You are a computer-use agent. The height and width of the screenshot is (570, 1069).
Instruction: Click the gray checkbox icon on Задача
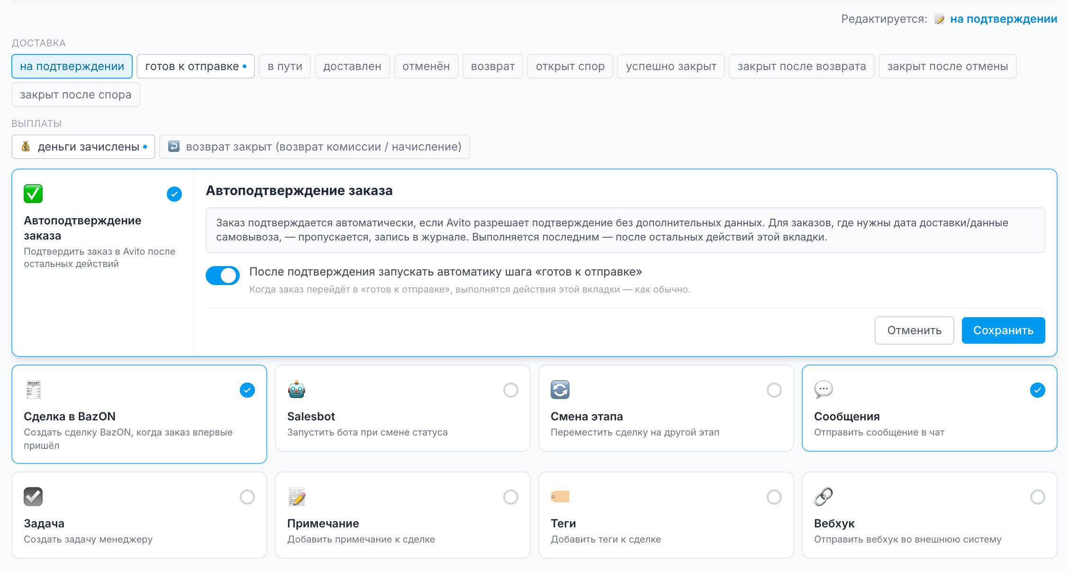(33, 497)
